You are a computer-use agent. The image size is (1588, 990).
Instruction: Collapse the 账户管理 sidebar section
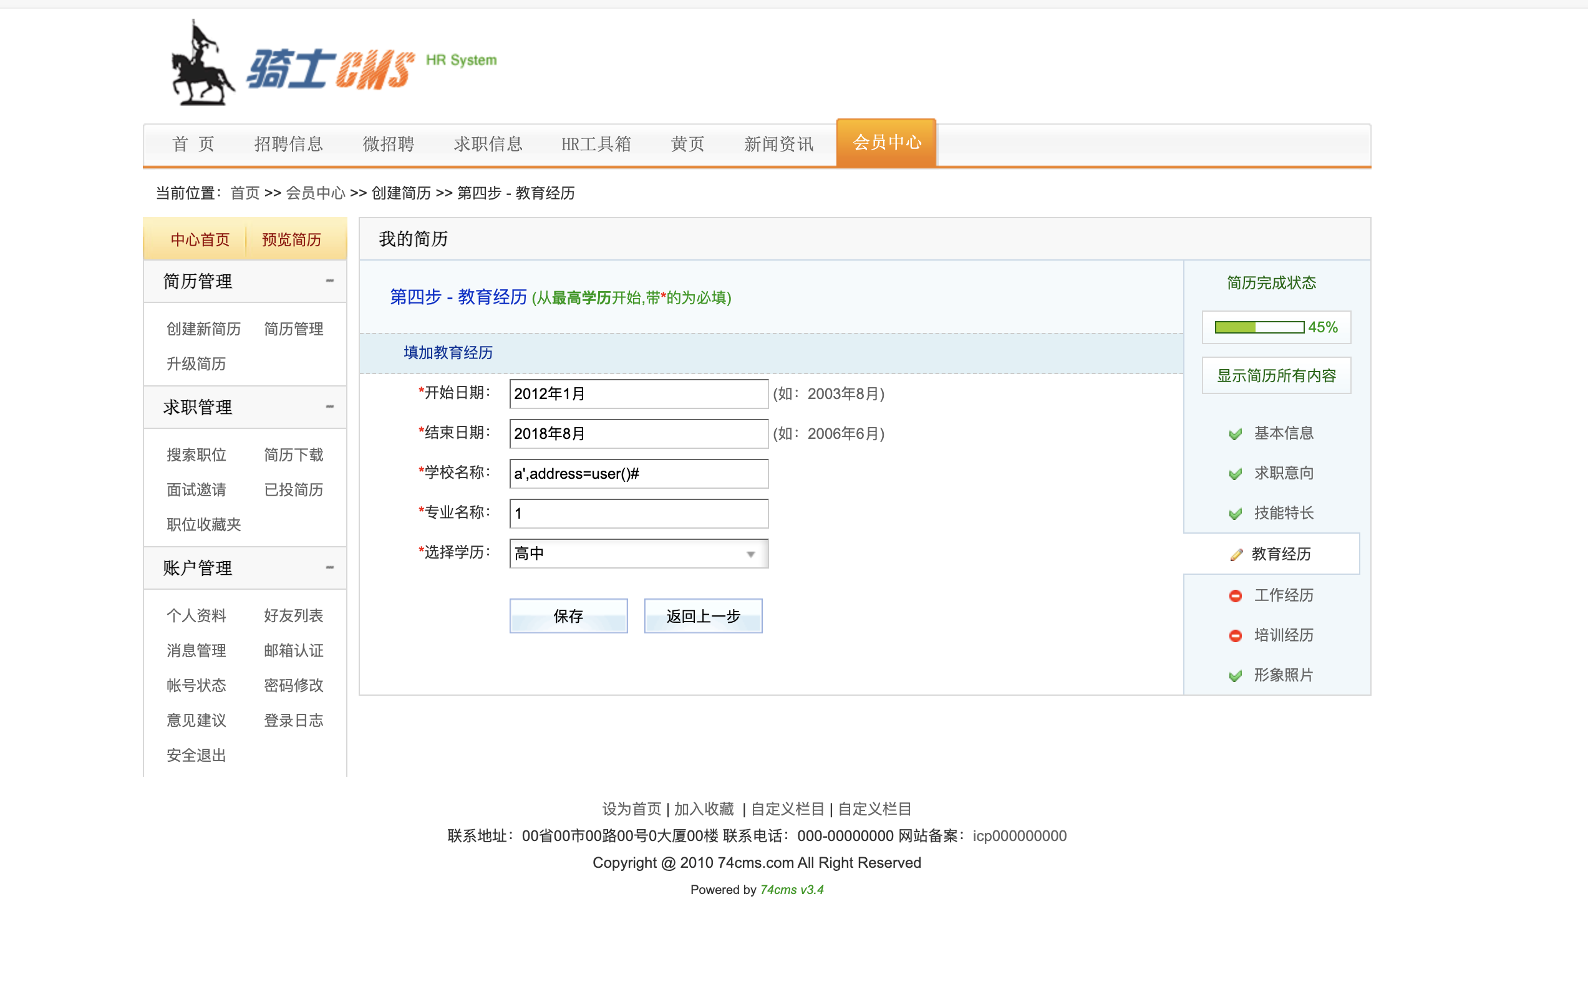[x=329, y=568]
